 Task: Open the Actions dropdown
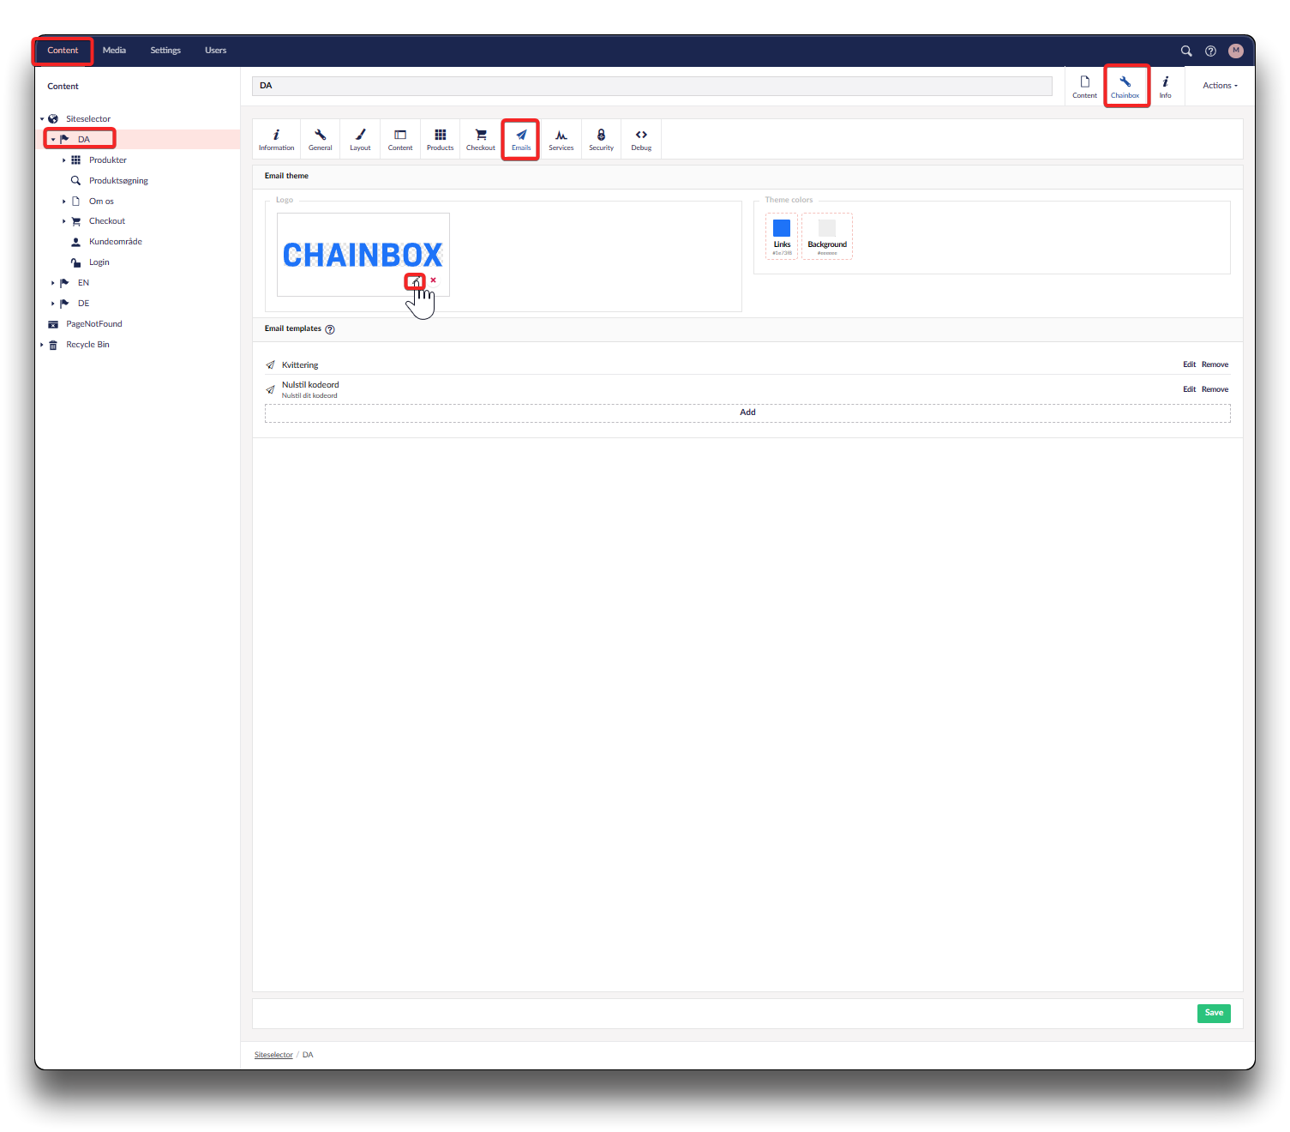point(1220,86)
